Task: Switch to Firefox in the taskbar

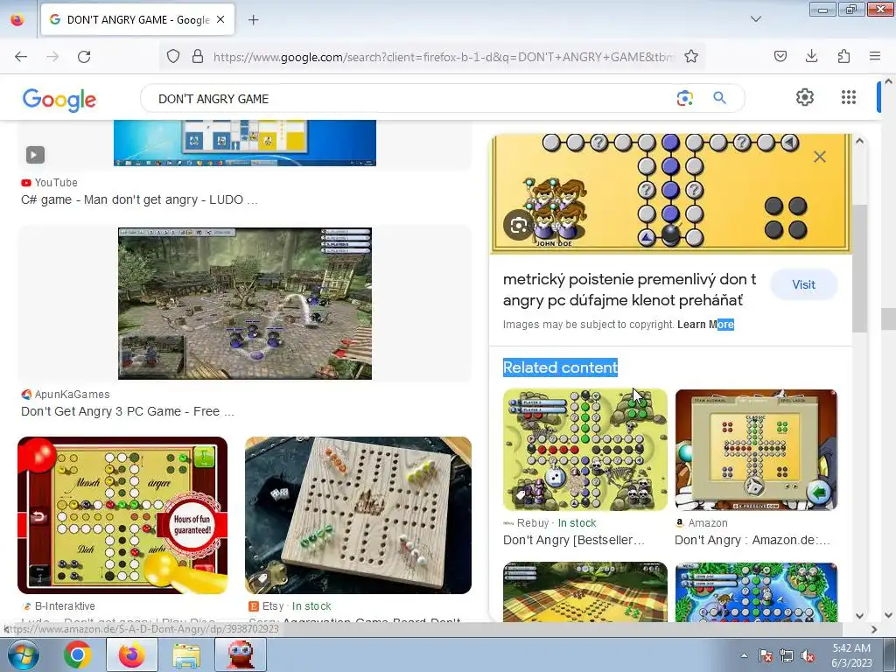Action: (131, 654)
